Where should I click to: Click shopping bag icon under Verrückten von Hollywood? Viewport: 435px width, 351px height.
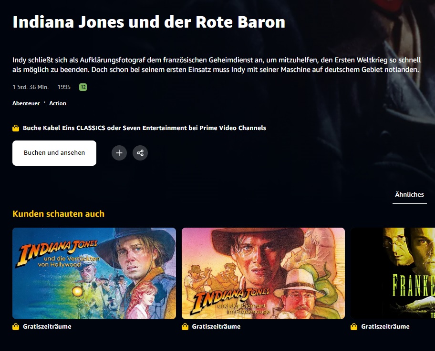tap(16, 327)
